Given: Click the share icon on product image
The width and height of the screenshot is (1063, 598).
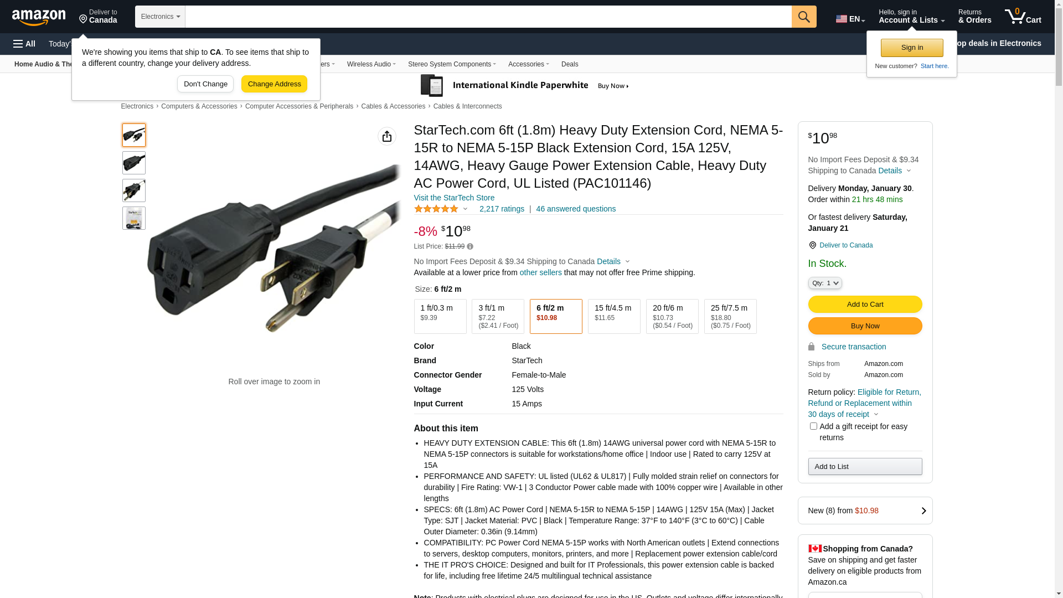Looking at the screenshot, I should (x=387, y=136).
